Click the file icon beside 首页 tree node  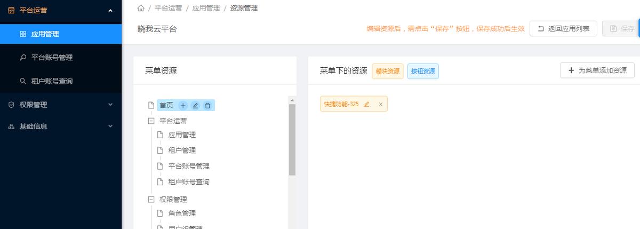(x=151, y=105)
